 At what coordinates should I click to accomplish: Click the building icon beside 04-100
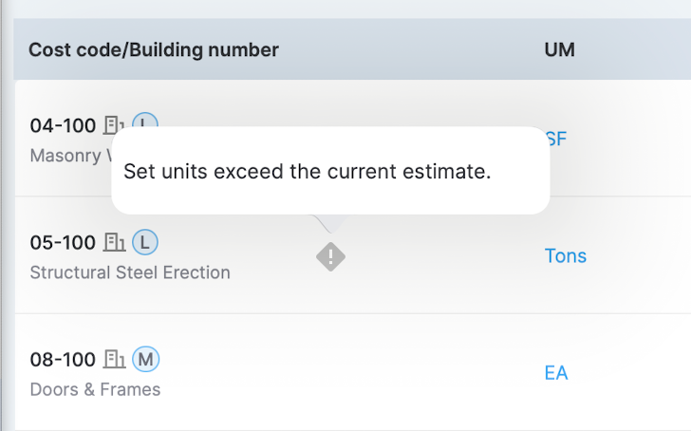[x=115, y=124]
